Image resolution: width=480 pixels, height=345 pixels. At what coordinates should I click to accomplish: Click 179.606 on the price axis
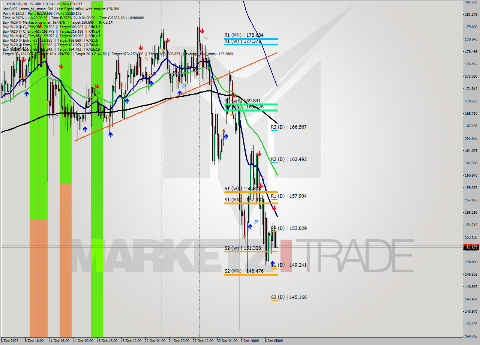[471, 27]
